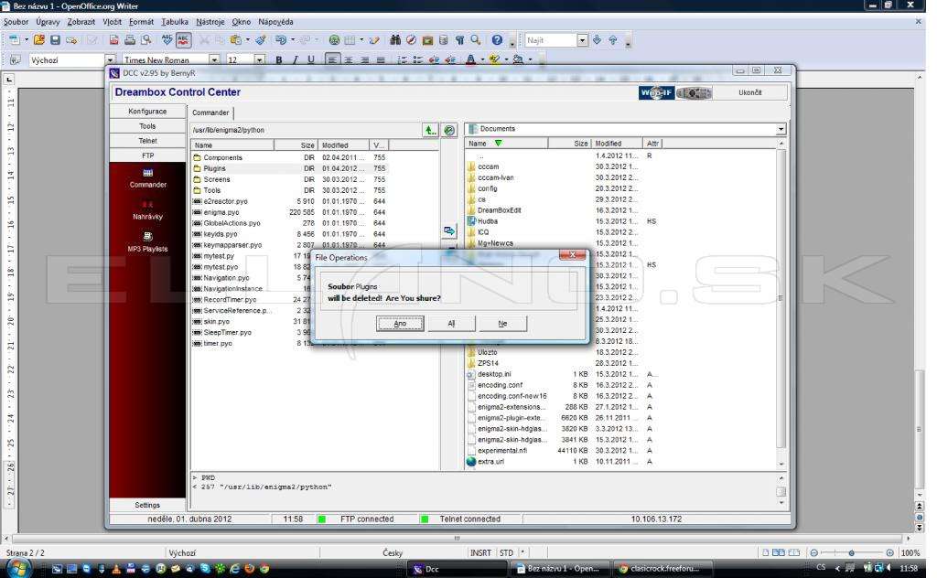Click the green up-directory arrow icon
This screenshot has height=578, width=937.
click(x=430, y=130)
